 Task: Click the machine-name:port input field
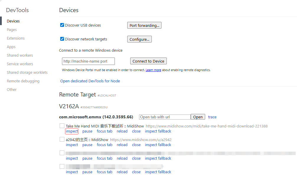[88, 61]
